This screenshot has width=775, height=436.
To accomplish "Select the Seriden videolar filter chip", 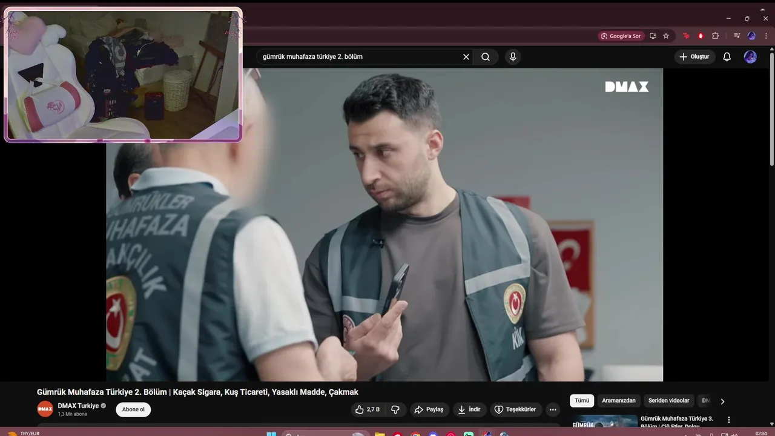I will point(668,401).
